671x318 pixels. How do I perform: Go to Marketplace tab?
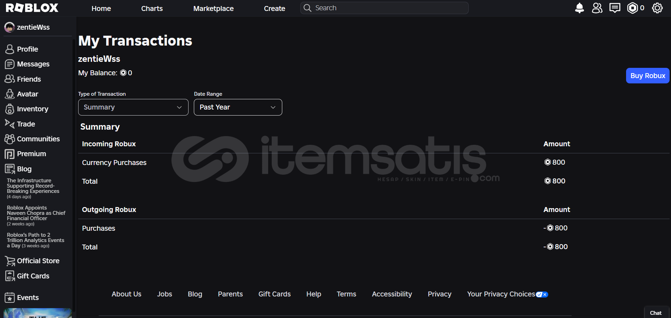tap(213, 8)
